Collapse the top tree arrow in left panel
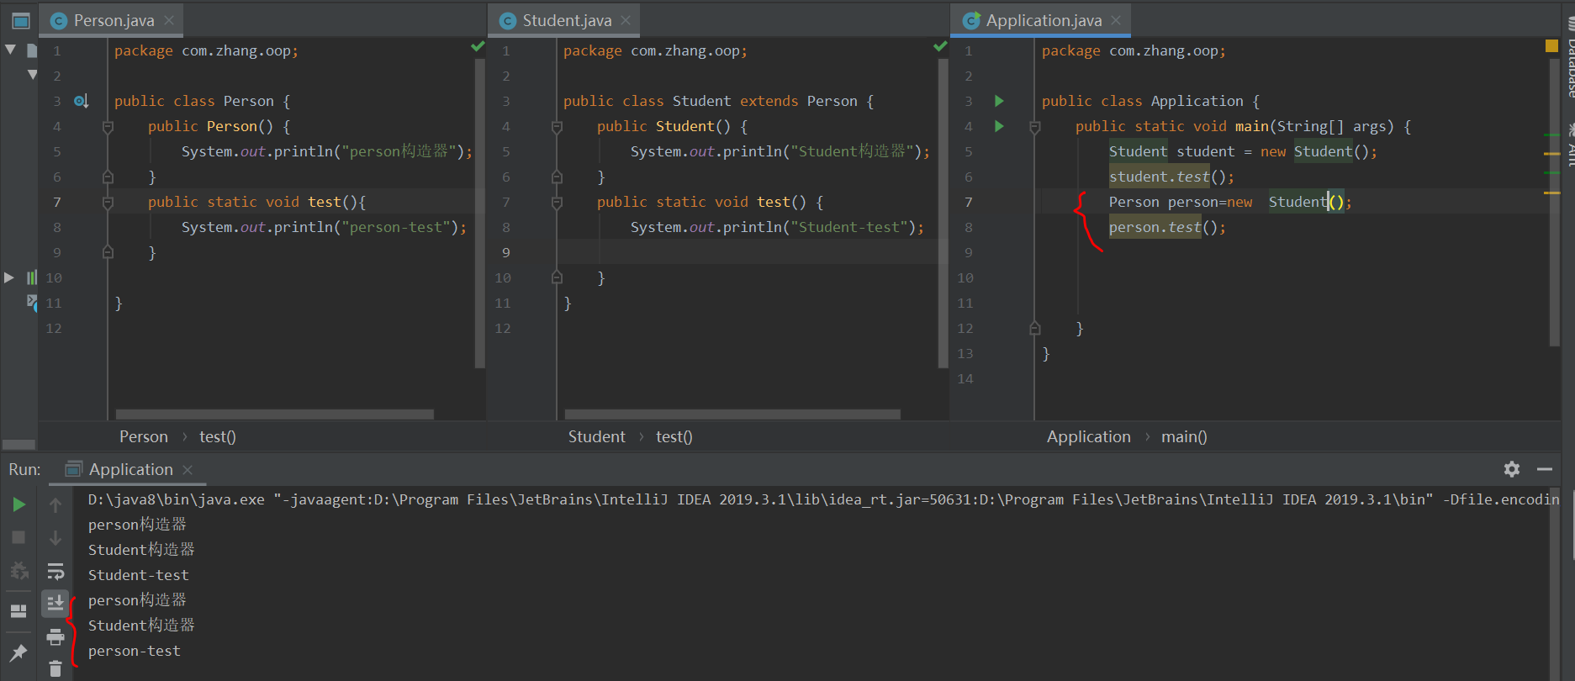 pos(10,50)
